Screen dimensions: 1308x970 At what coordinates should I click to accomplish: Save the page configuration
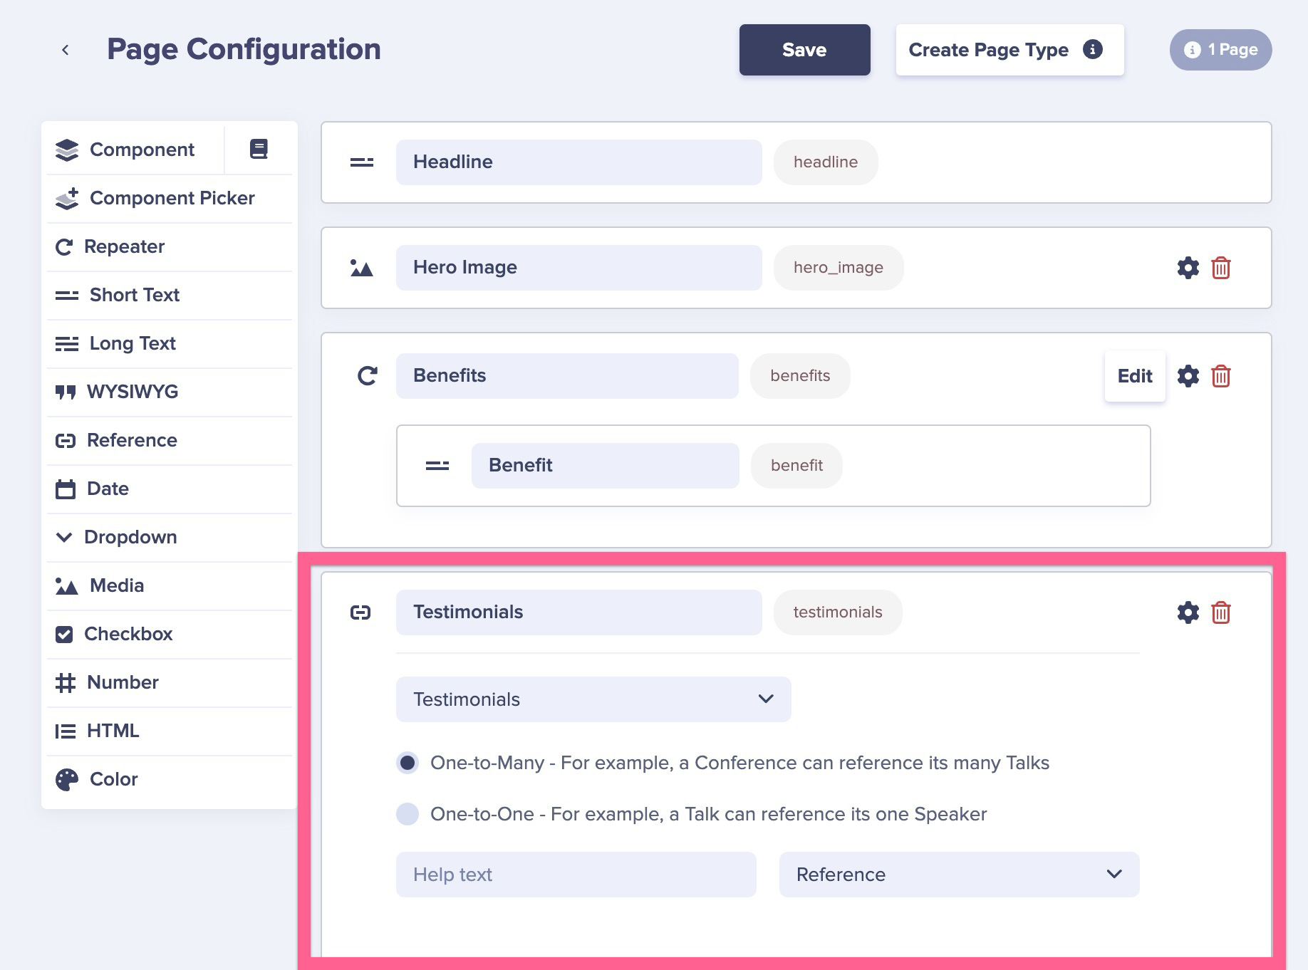tap(804, 50)
